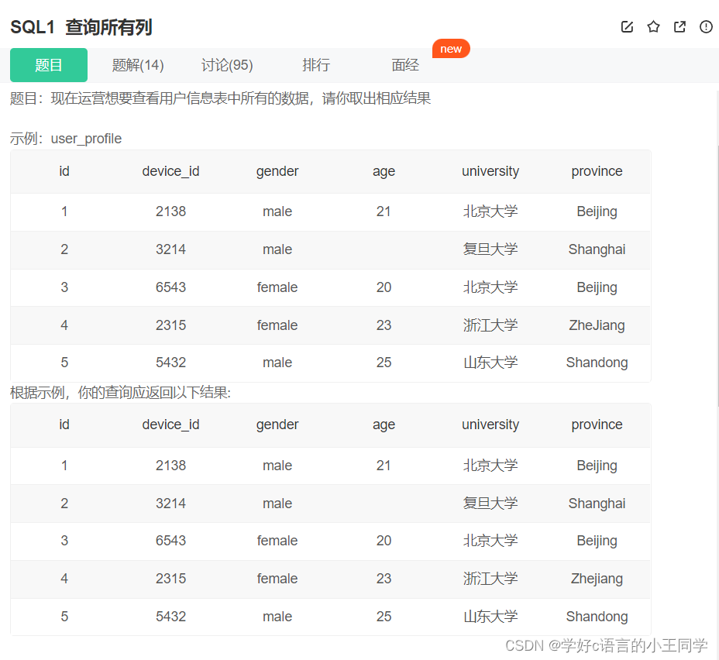This screenshot has height=660, width=719.
Task: Click the gender header in example table
Action: click(x=277, y=171)
